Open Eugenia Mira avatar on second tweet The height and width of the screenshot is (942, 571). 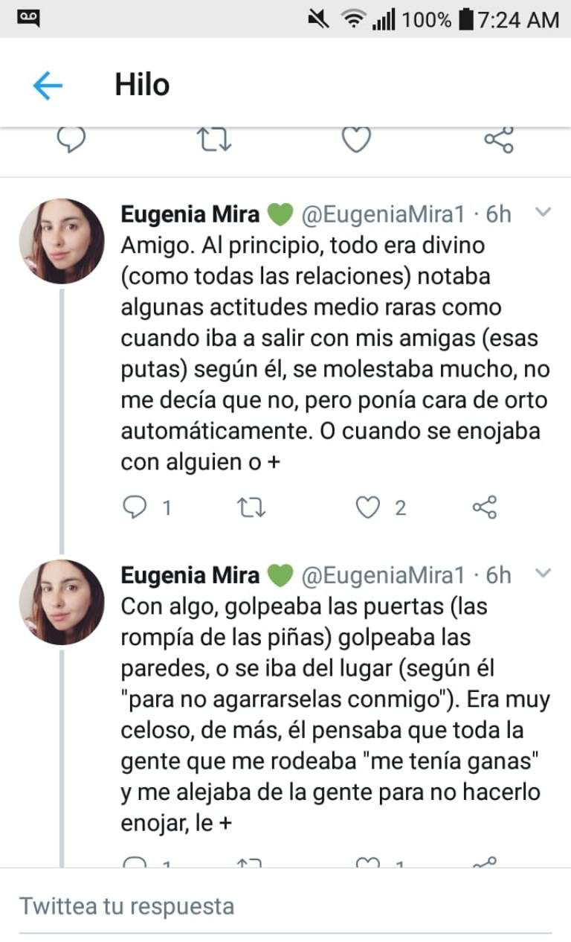pos(62,602)
